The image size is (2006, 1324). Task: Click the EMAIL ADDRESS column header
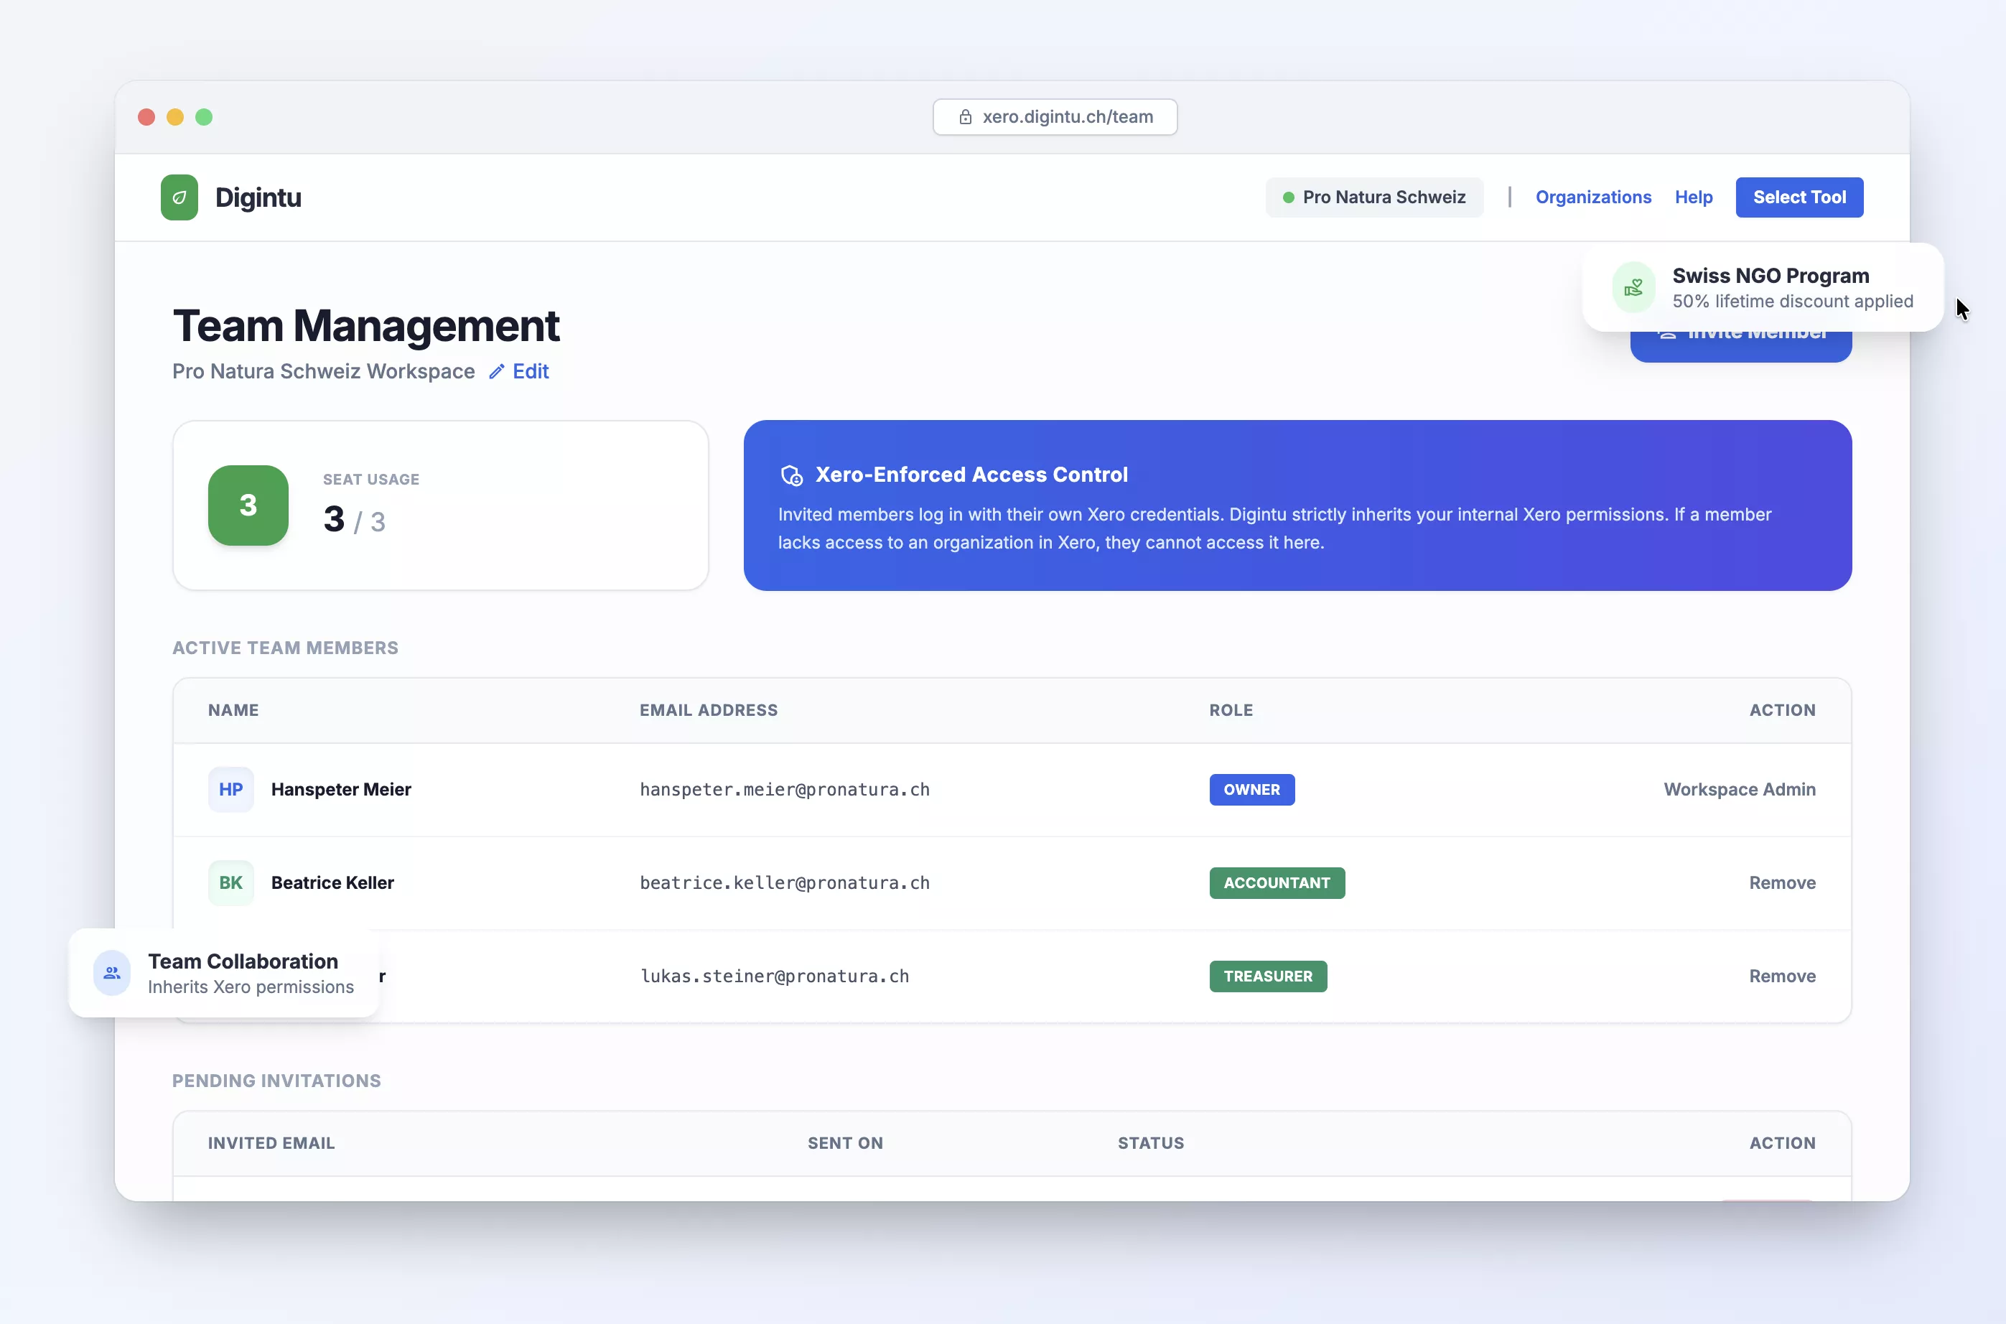coord(709,710)
